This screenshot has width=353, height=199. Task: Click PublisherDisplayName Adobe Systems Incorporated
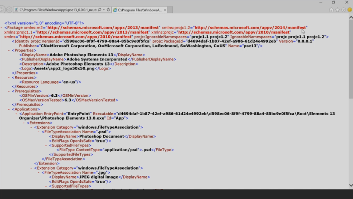[x=97, y=59]
